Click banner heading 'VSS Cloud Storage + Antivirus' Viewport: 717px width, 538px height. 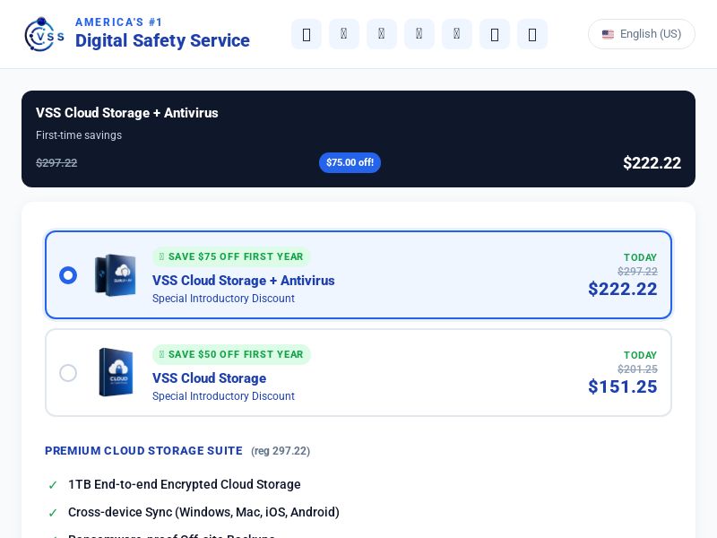(x=126, y=113)
